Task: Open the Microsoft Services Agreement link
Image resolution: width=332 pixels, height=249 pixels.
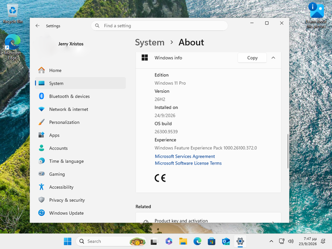Action: pos(185,156)
